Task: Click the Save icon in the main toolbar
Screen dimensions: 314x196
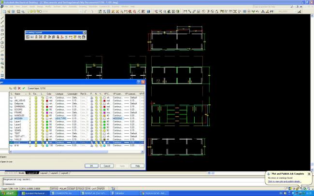Action: coord(12,11)
